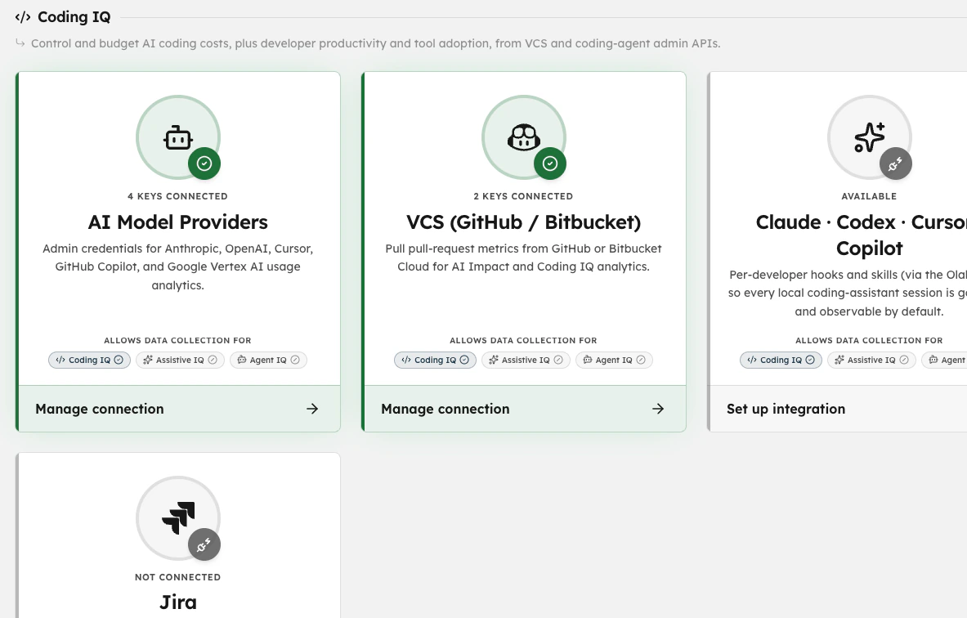This screenshot has width=967, height=618.
Task: Click the Control and budget AI coding costs subtitle
Action: tap(375, 44)
